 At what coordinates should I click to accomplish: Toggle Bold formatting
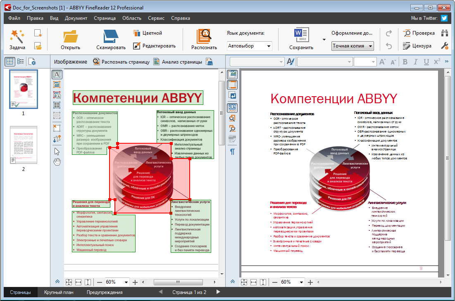pyautogui.click(x=405, y=62)
